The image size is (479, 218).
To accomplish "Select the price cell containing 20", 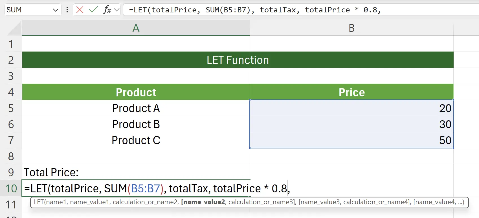I will [x=351, y=108].
